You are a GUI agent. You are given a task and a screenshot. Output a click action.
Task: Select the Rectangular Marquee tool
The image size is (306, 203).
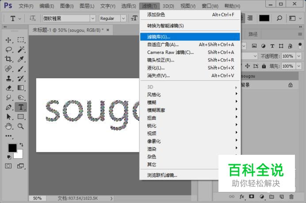(x=21, y=40)
